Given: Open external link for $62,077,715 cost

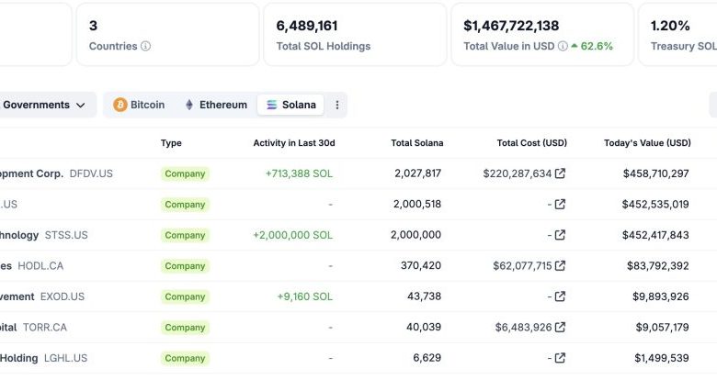Looking at the screenshot, I should point(560,265).
